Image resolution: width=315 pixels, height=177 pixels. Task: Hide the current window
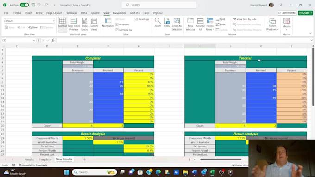click(221, 24)
